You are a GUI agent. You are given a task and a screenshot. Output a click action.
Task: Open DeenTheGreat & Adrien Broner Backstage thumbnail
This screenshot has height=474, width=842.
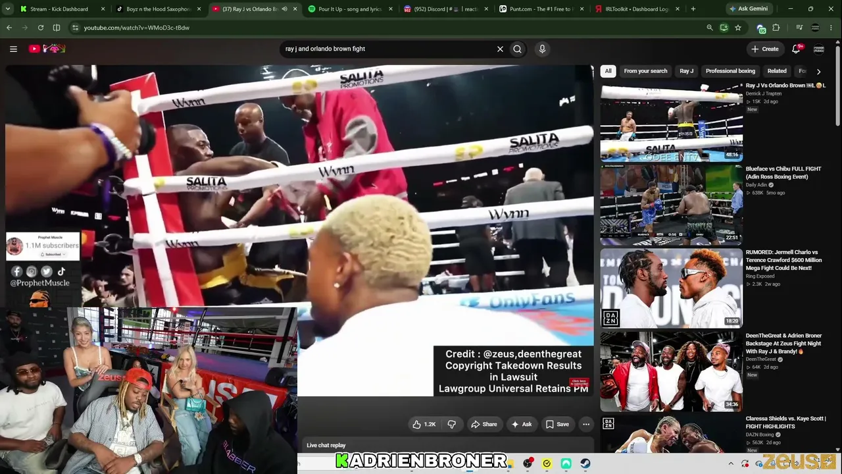click(x=672, y=371)
